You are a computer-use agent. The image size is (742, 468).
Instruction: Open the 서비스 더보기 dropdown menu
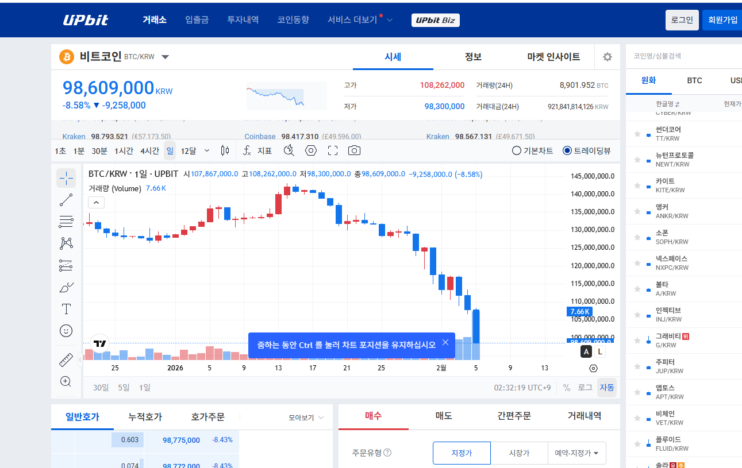[x=359, y=20]
